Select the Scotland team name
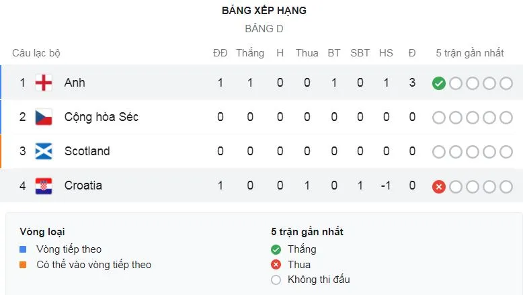523x295 pixels. click(x=87, y=151)
